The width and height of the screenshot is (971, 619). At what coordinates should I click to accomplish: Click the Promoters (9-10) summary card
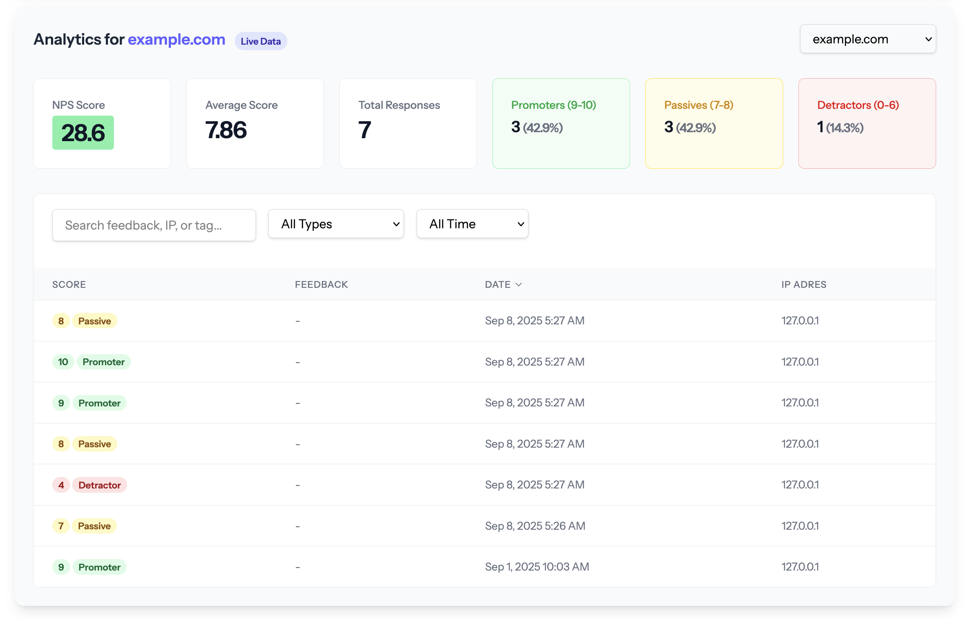pos(561,123)
